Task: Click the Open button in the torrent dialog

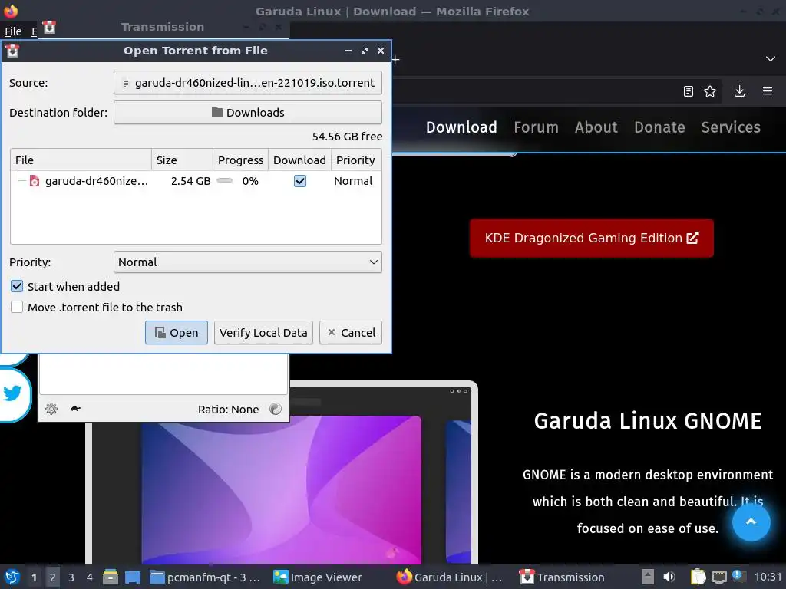Action: (x=177, y=333)
